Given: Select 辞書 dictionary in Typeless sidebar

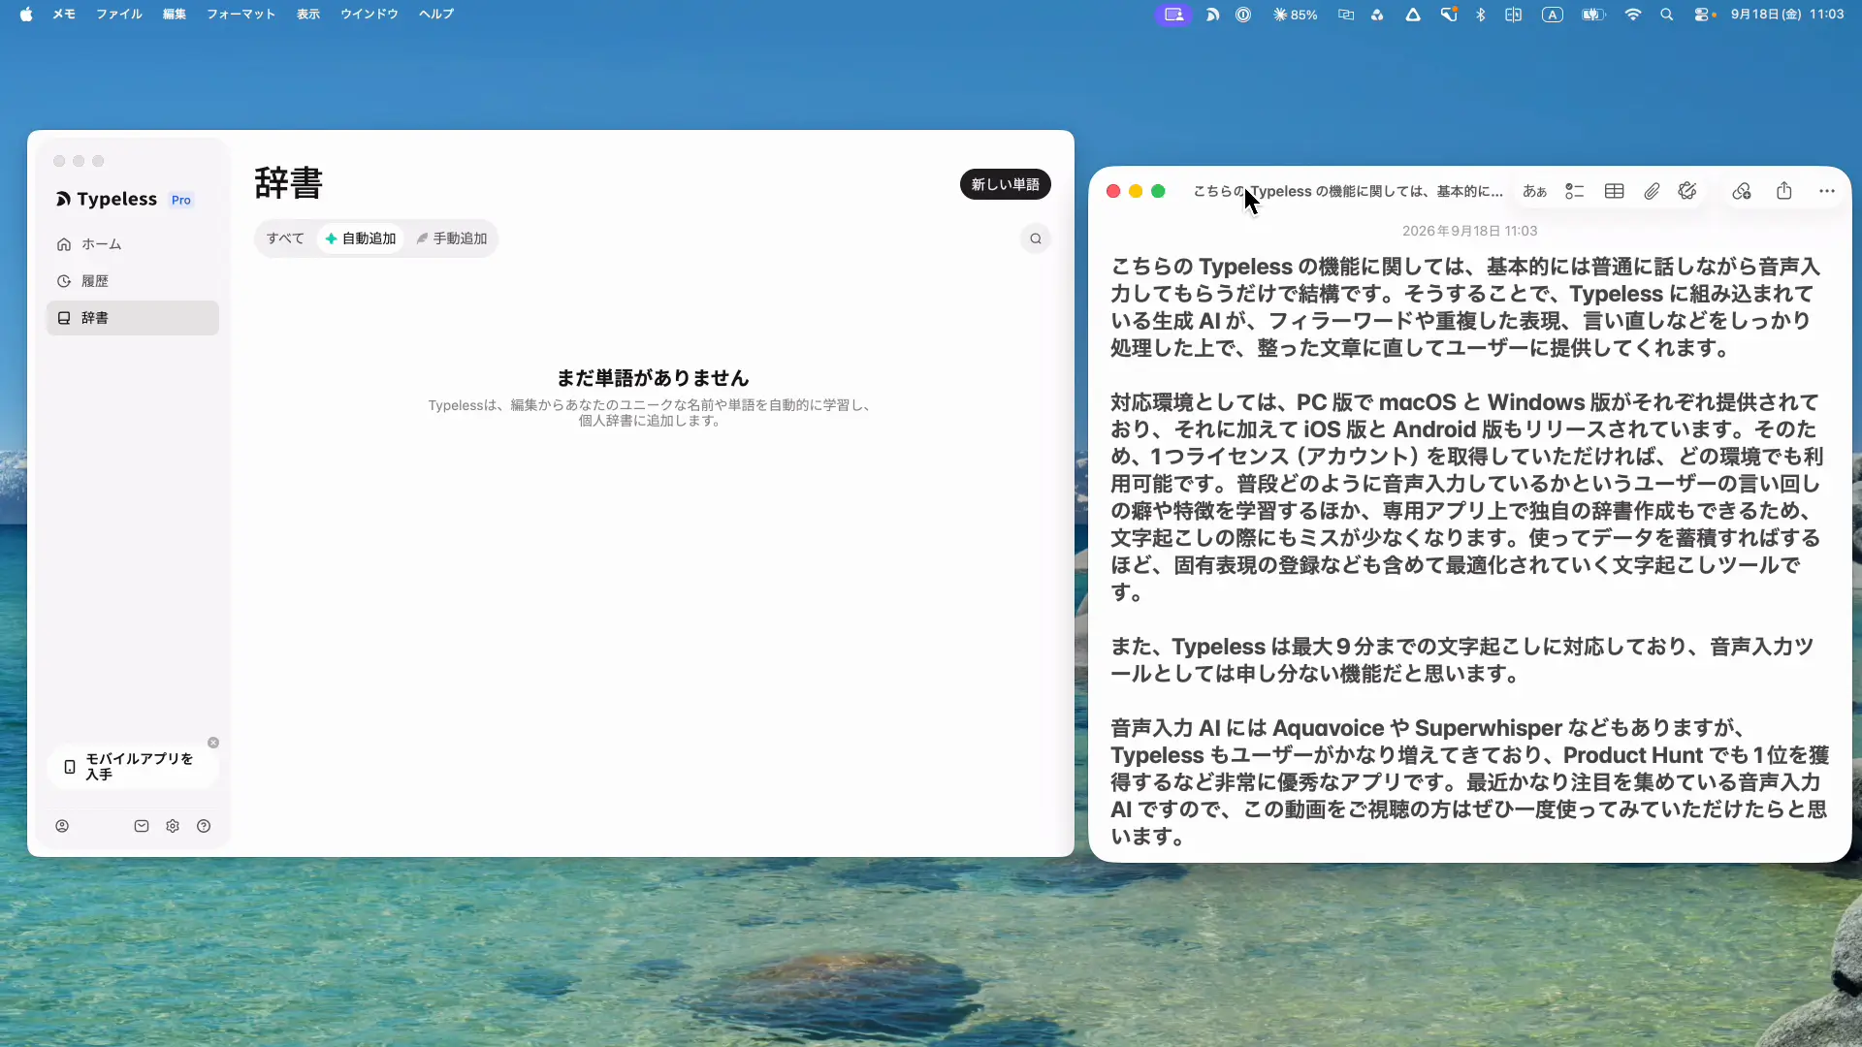Looking at the screenshot, I should [132, 318].
